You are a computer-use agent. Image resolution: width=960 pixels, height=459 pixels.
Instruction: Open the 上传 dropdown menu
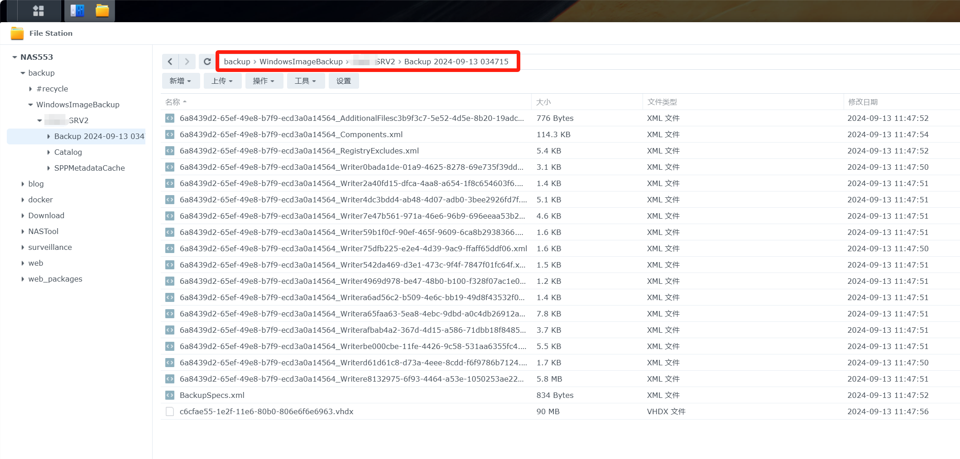click(x=222, y=81)
